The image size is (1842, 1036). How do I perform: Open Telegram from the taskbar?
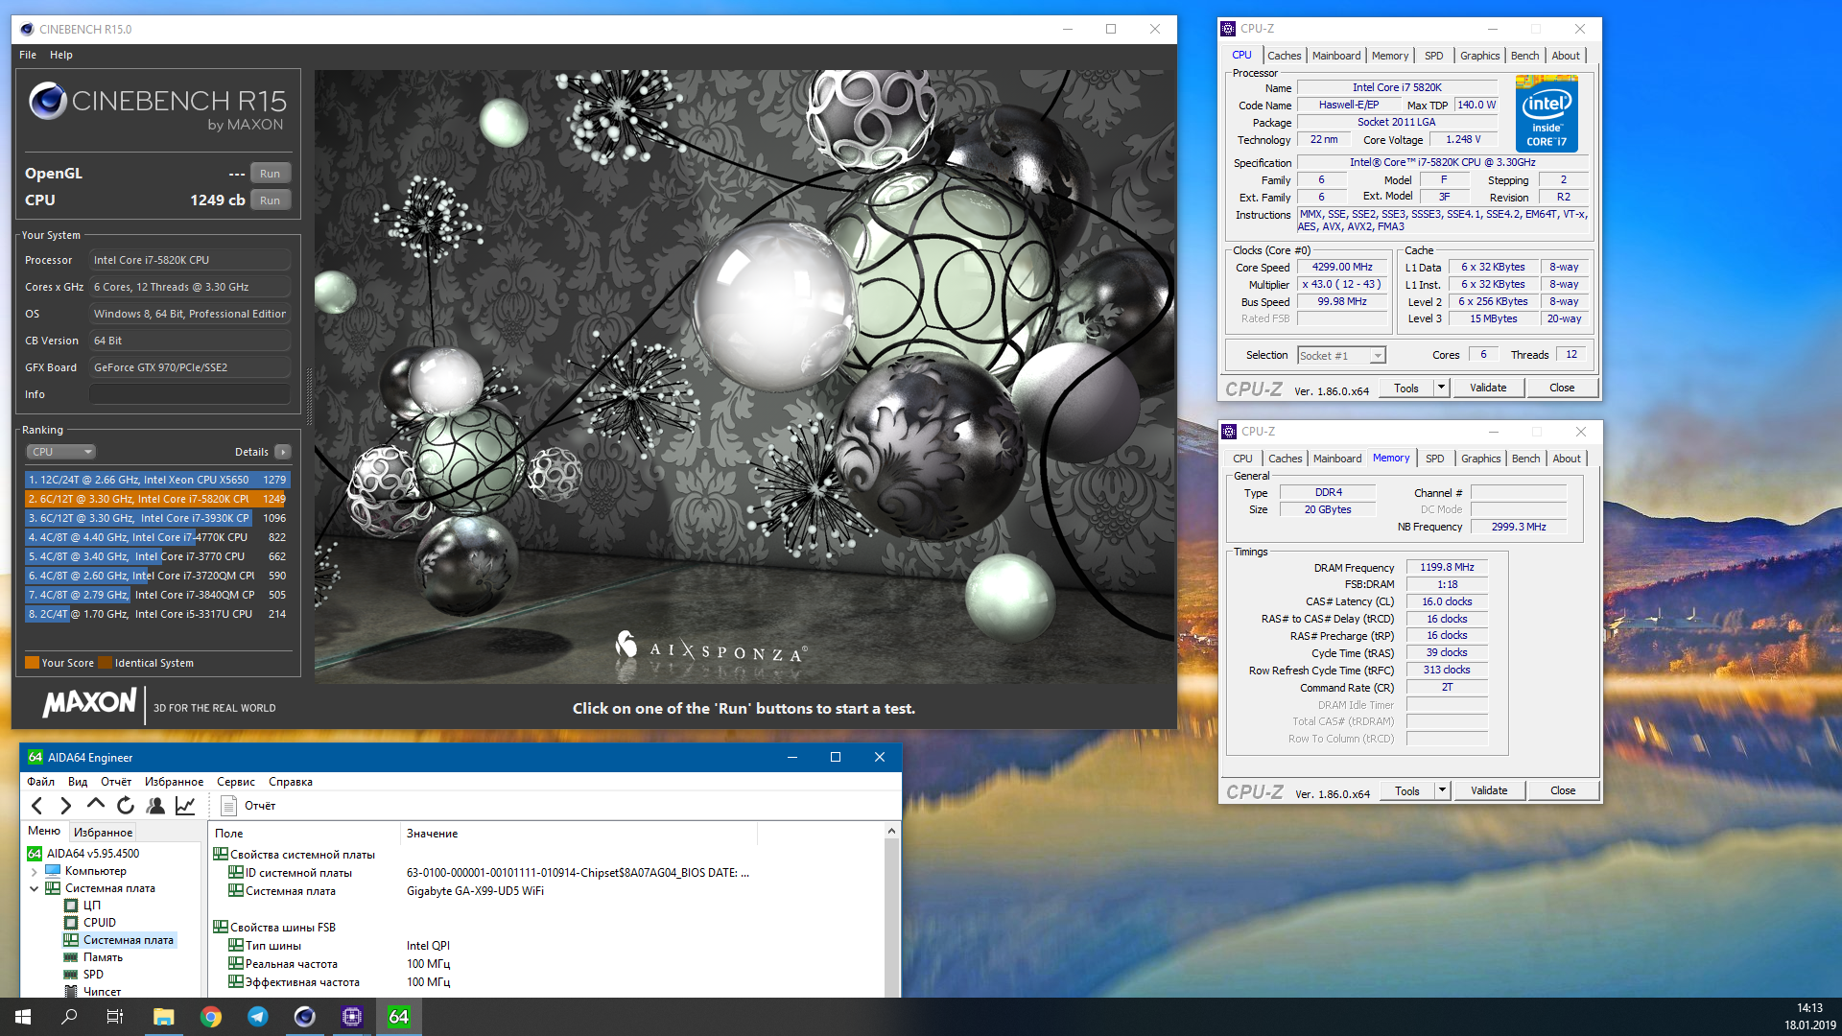point(258,1017)
